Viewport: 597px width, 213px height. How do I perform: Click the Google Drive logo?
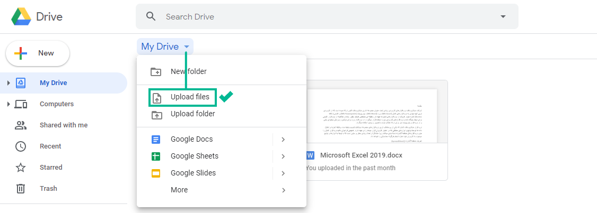point(21,17)
